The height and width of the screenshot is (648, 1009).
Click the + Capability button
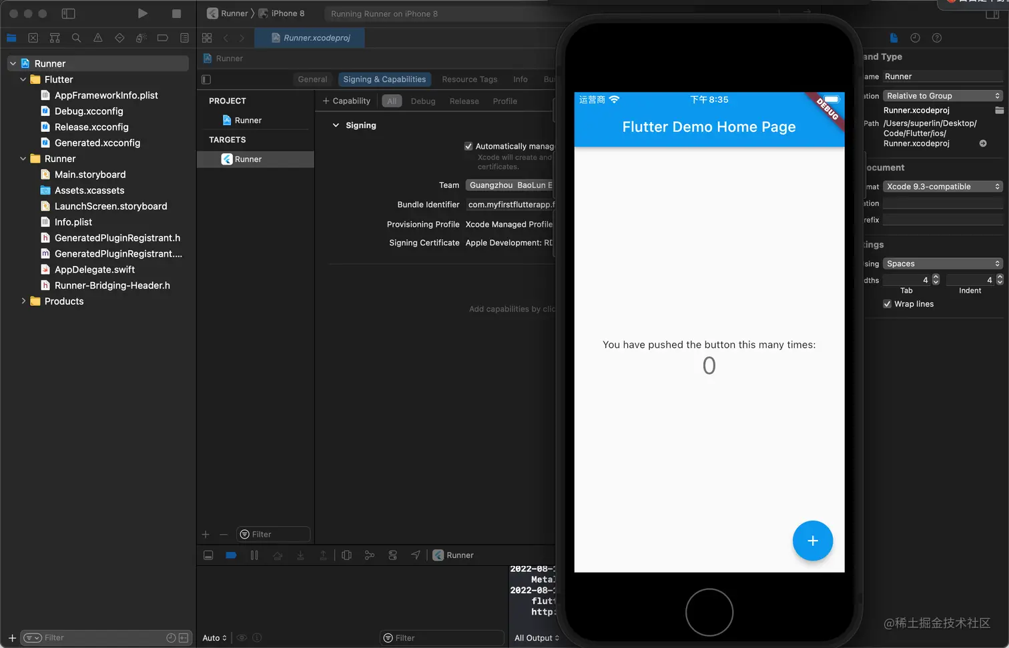pos(346,101)
